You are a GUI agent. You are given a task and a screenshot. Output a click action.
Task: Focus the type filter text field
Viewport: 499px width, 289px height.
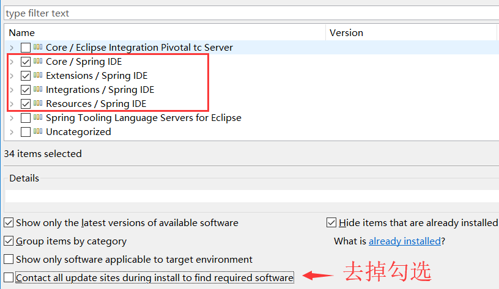(x=245, y=13)
